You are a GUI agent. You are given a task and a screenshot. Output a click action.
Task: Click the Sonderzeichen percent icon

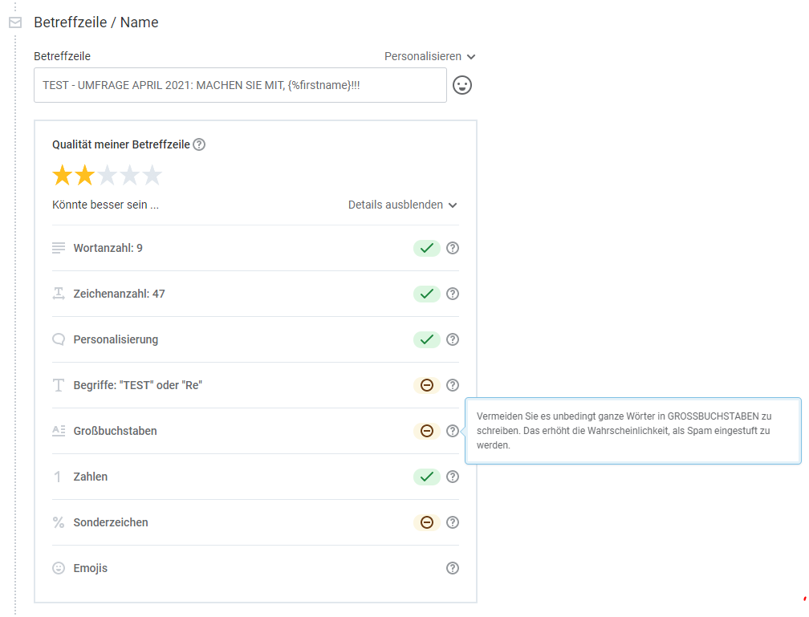[57, 522]
